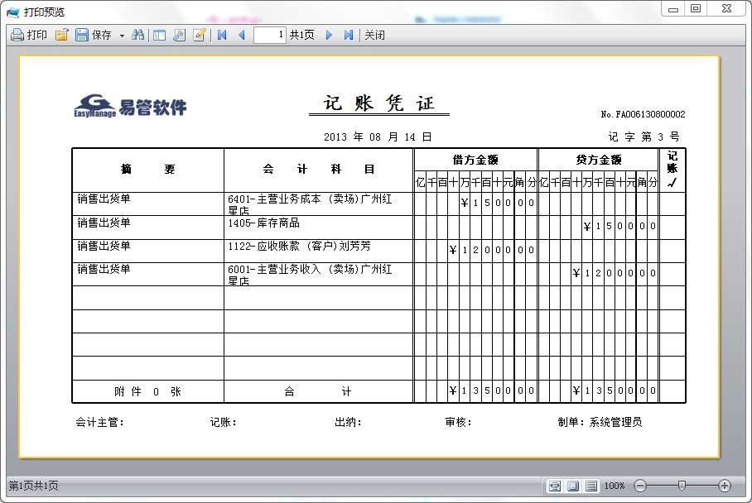Click 关闭 to close the preview
Image resolution: width=752 pixels, height=503 pixels.
[x=374, y=35]
